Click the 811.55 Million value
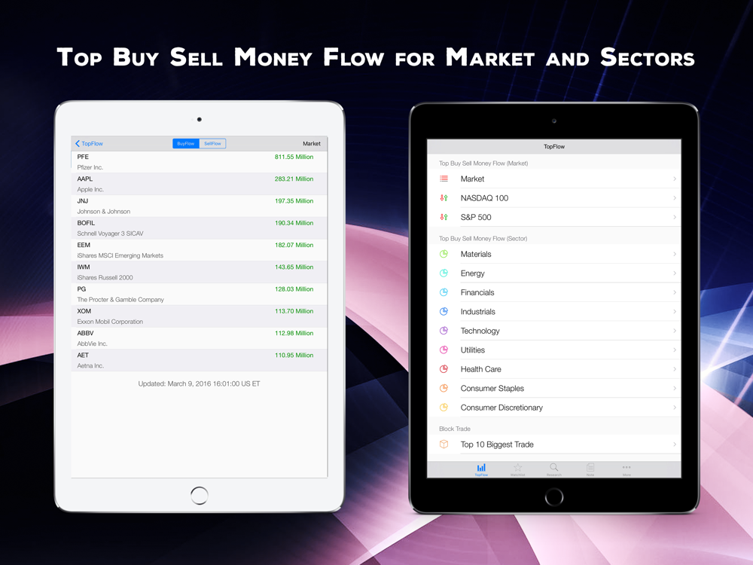Image resolution: width=753 pixels, height=565 pixels. 294,157
